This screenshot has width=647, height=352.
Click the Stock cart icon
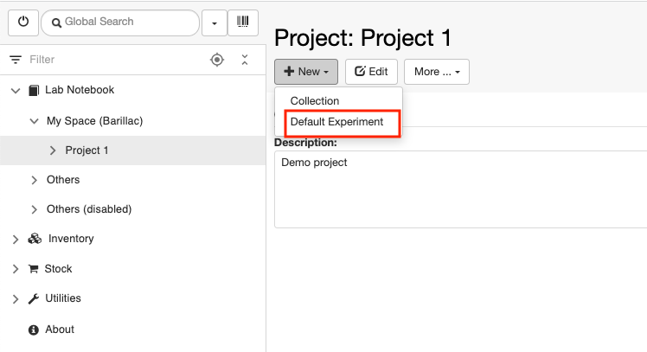[x=34, y=269]
